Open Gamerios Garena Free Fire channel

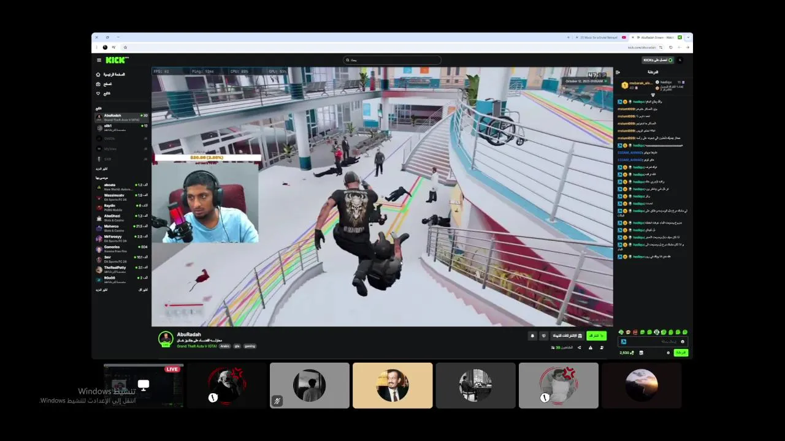pos(122,249)
